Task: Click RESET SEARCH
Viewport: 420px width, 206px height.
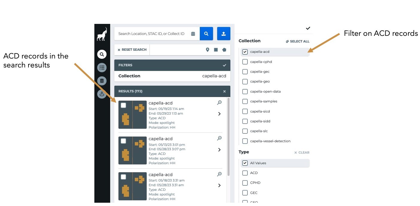Action: tap(132, 50)
